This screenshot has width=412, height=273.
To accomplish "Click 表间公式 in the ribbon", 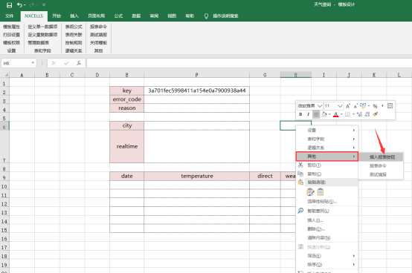I will coord(74,27).
